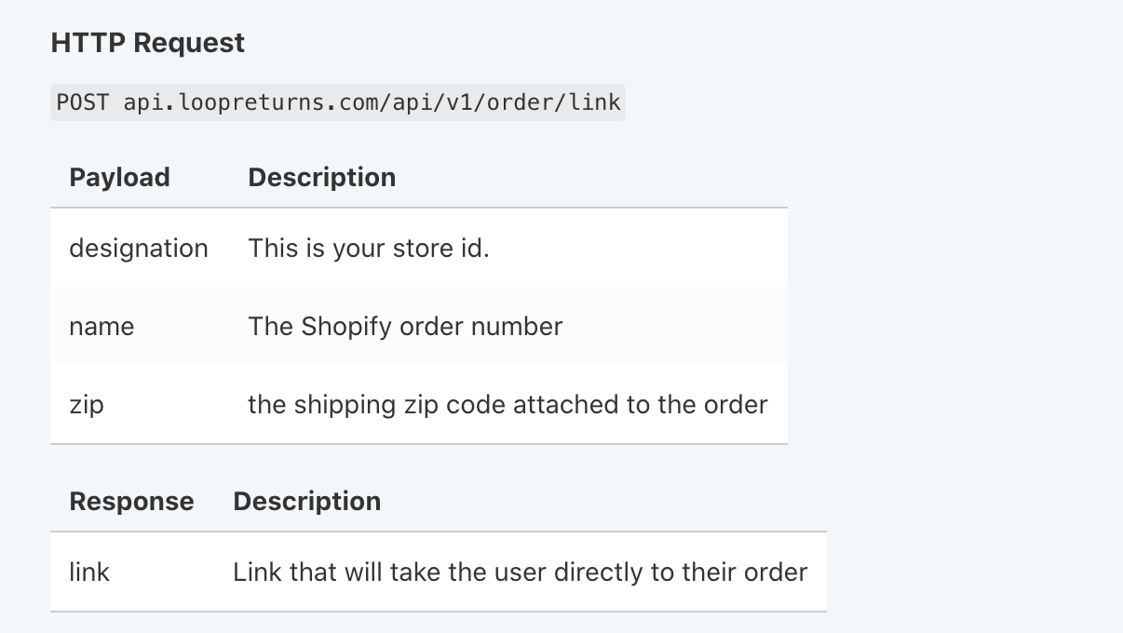Click the Response column header

tap(131, 501)
